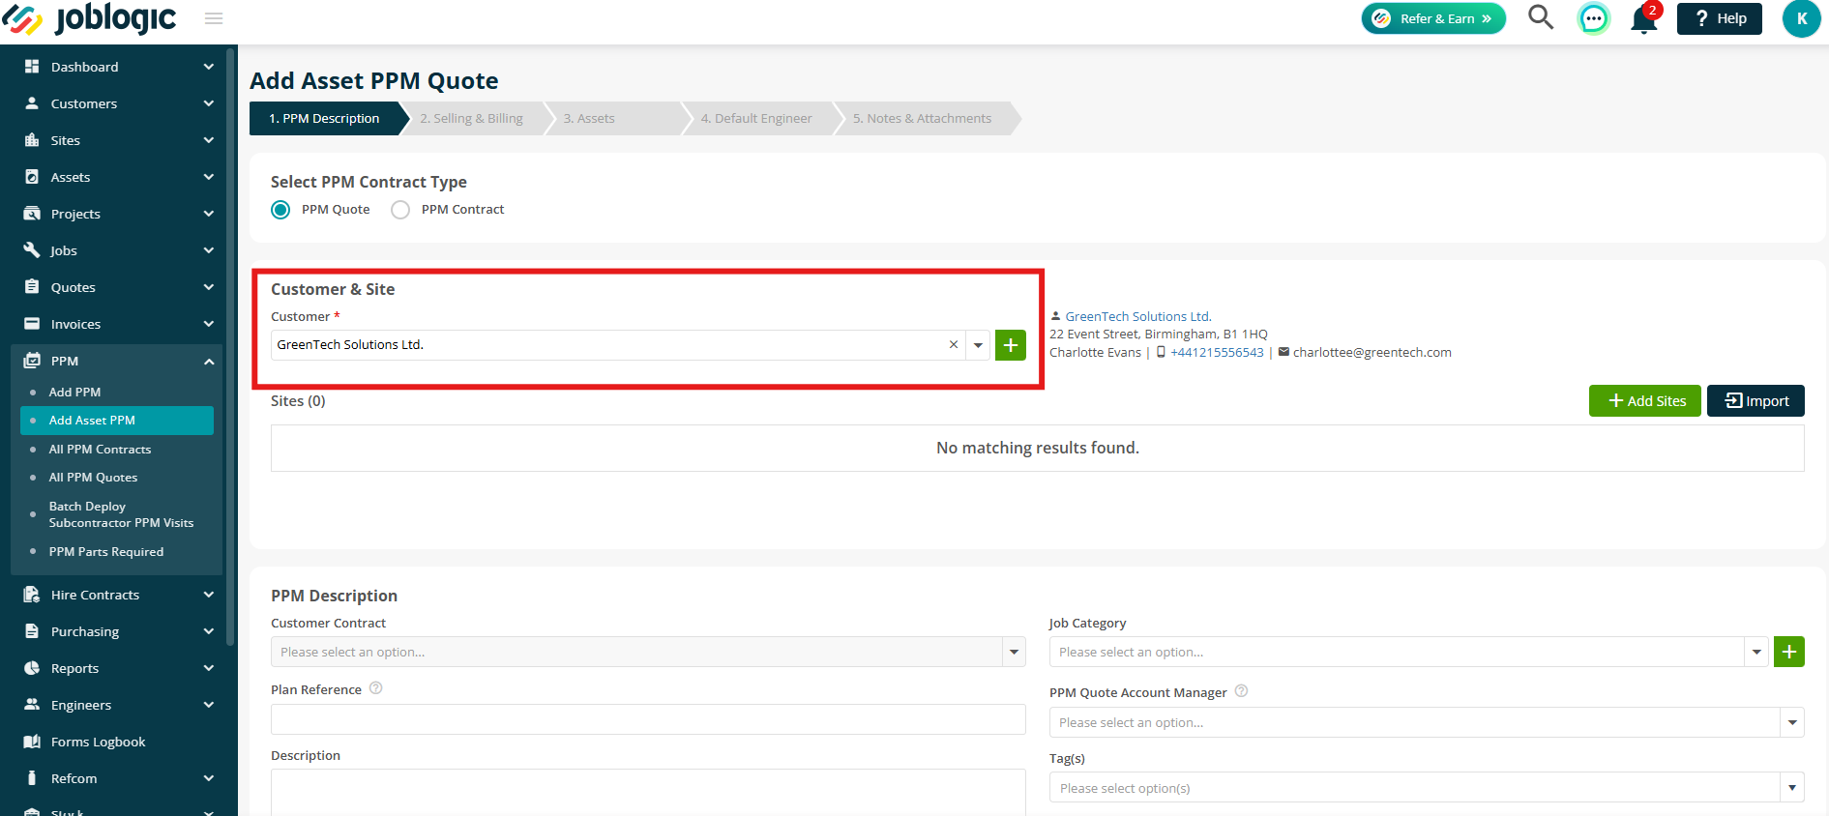Open the Job Category dropdown
The width and height of the screenshot is (1829, 816).
click(x=1756, y=652)
